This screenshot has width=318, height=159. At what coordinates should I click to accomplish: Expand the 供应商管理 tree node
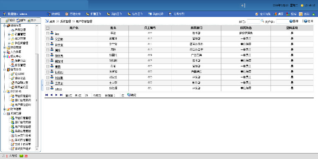point(9,43)
